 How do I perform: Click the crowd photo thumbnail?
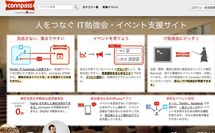[9, 129]
